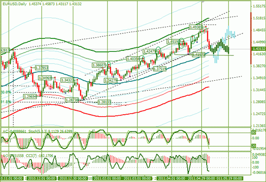The height and width of the screenshot is (182, 266).
Task: Click the 1.34323 price label
Action: 68,80
